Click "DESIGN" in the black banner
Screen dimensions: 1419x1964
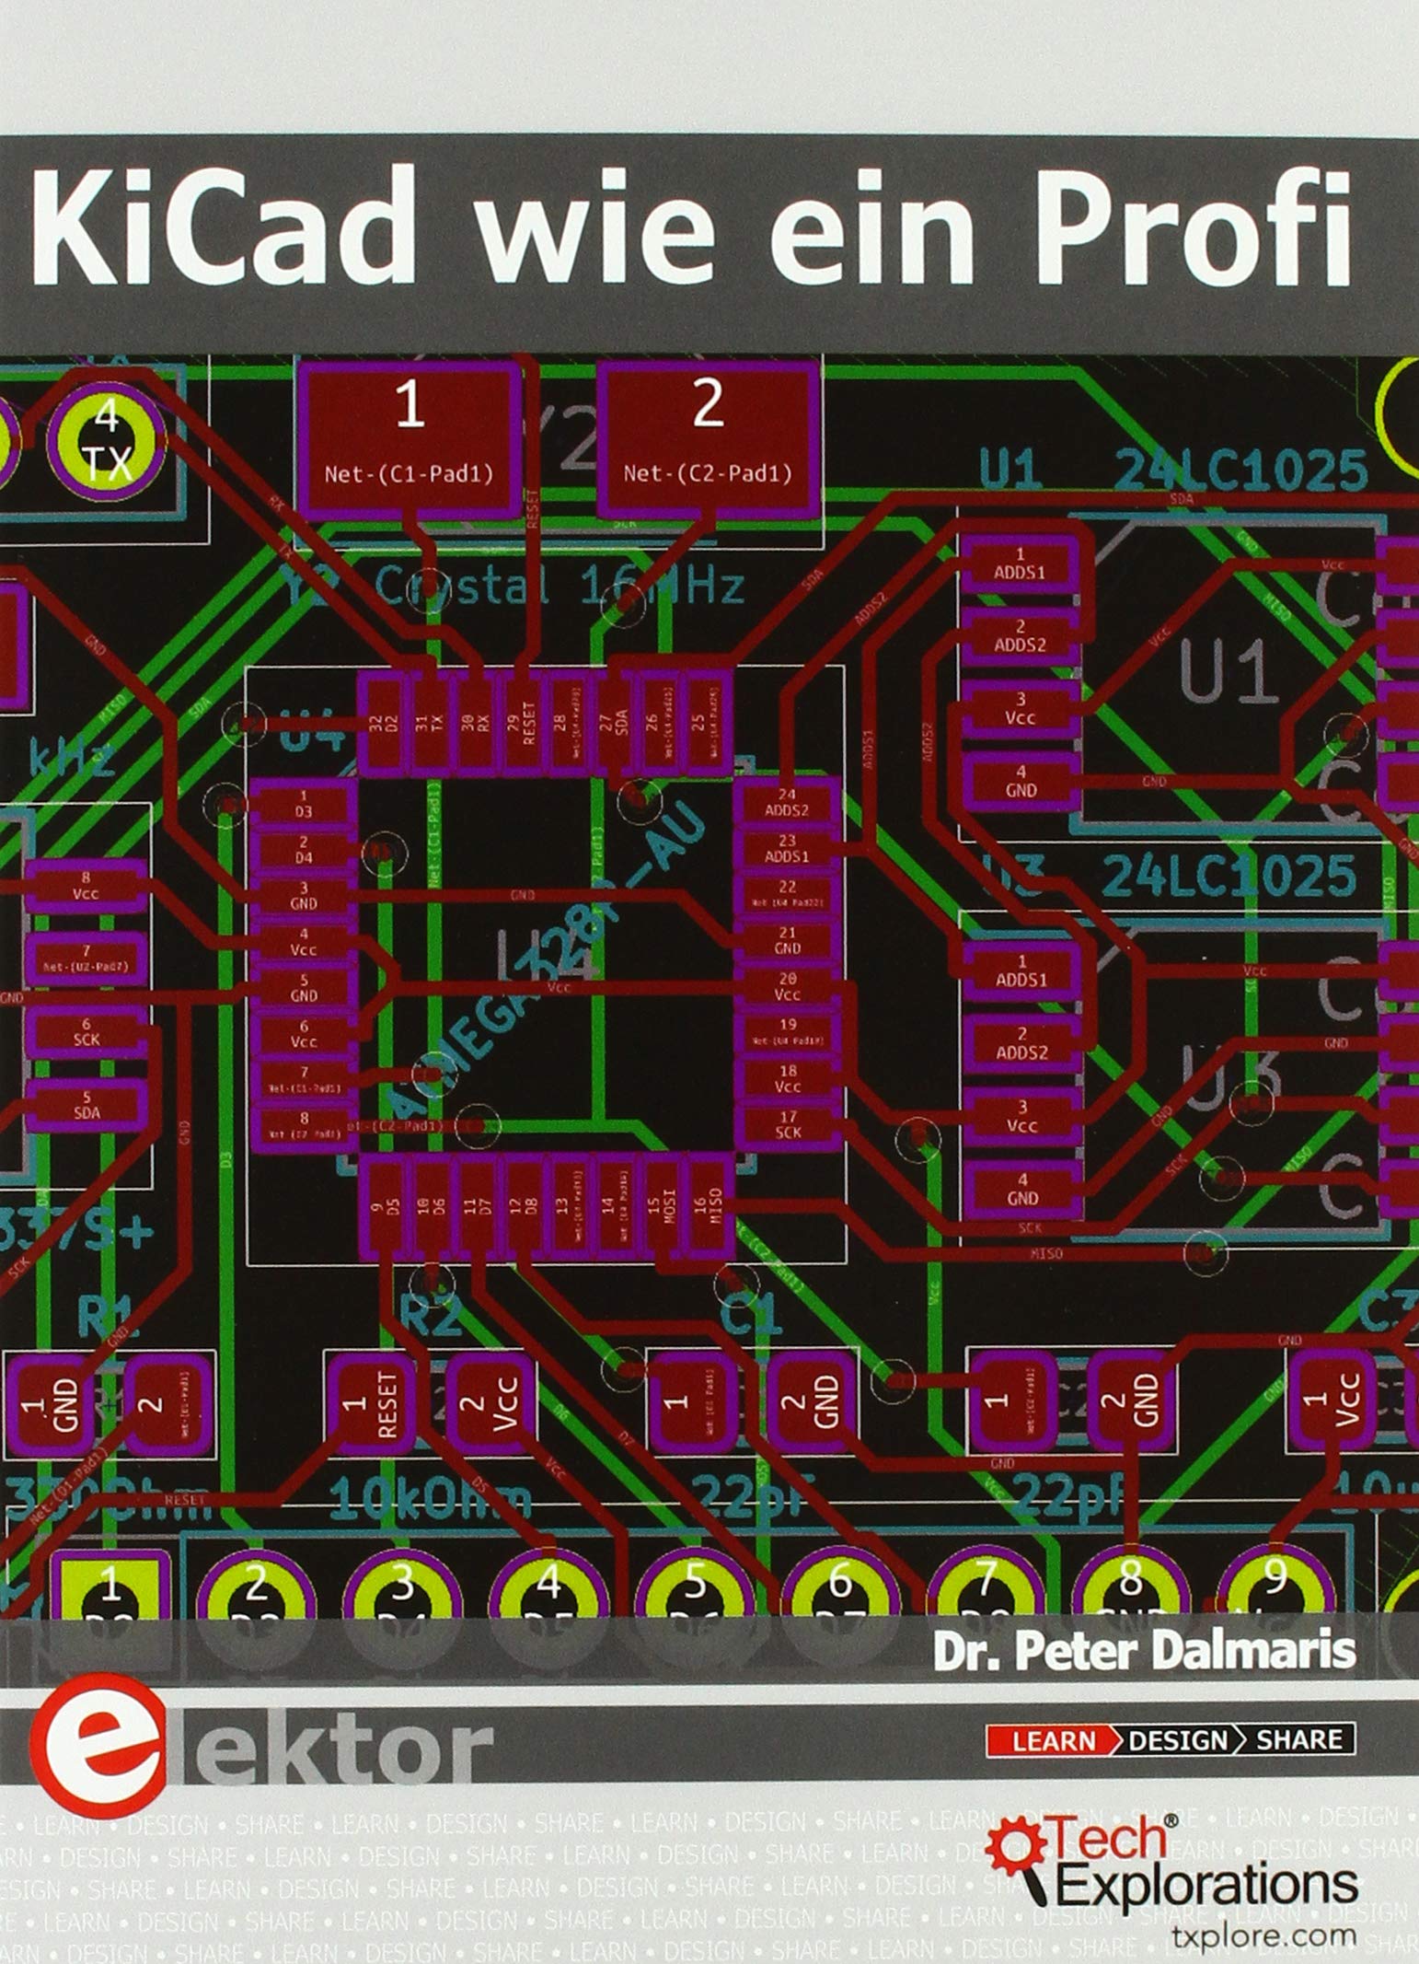[x=1178, y=1739]
